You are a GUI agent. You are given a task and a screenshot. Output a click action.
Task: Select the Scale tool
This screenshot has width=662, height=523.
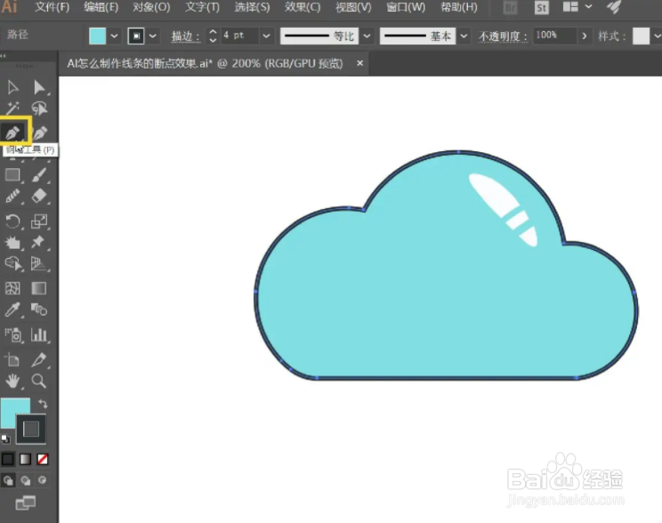(x=39, y=221)
